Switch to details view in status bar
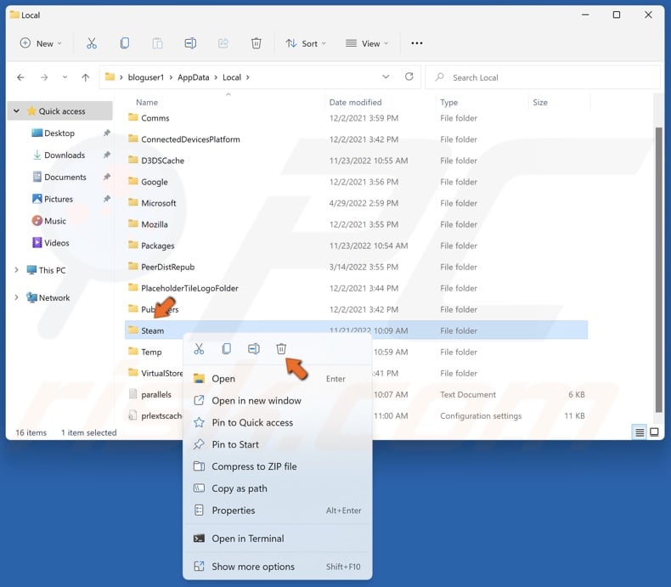The width and height of the screenshot is (671, 587). point(639,432)
